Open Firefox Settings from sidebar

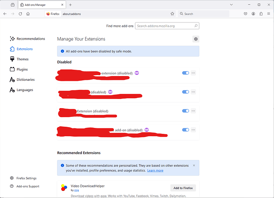pyautogui.click(x=23, y=178)
